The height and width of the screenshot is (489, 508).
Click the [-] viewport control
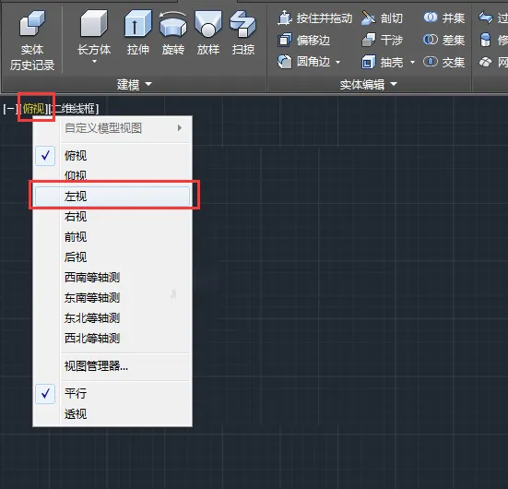10,109
